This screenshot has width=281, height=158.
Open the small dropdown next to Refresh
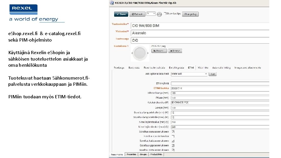pyautogui.click(x=151, y=14)
